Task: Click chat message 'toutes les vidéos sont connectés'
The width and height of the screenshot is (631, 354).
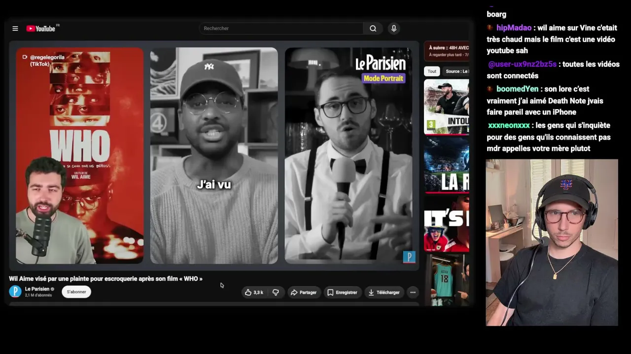Action: (553, 70)
